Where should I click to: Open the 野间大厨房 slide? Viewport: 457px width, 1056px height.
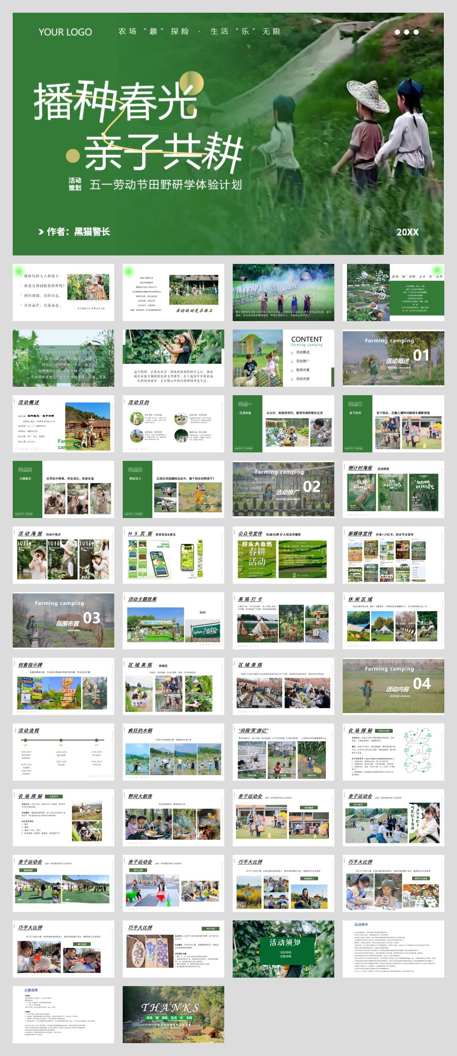(x=173, y=818)
